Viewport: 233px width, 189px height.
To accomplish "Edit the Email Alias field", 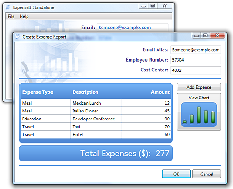I will click(196, 50).
